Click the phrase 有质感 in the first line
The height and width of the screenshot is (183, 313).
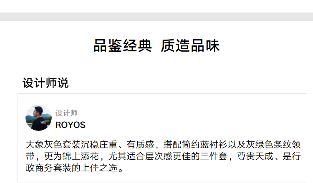(x=140, y=145)
